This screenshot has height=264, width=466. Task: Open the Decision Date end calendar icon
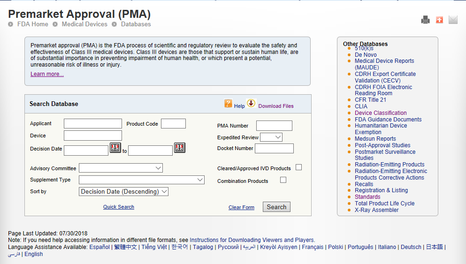pos(180,148)
